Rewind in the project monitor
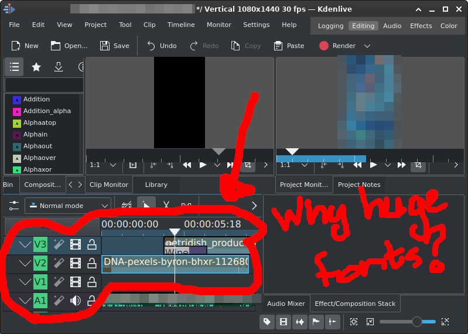Screen dimensions: 468x334 pos(357,165)
